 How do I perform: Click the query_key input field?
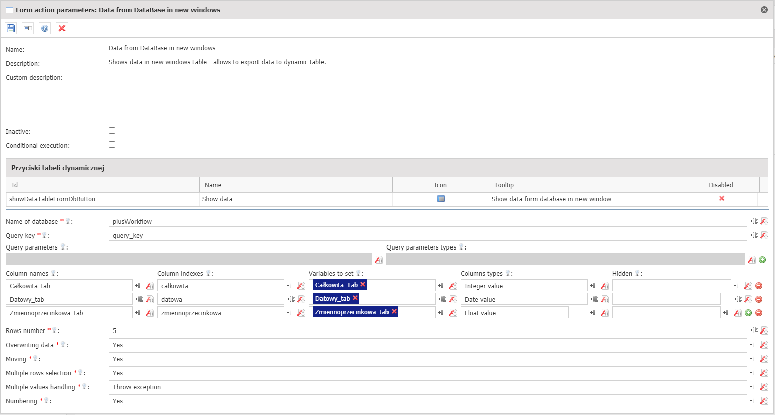(x=428, y=235)
